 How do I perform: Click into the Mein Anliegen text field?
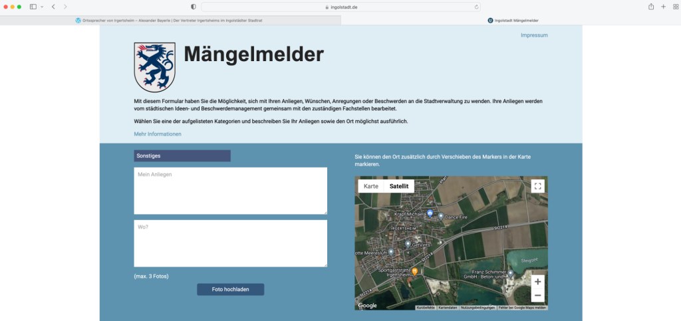point(230,190)
